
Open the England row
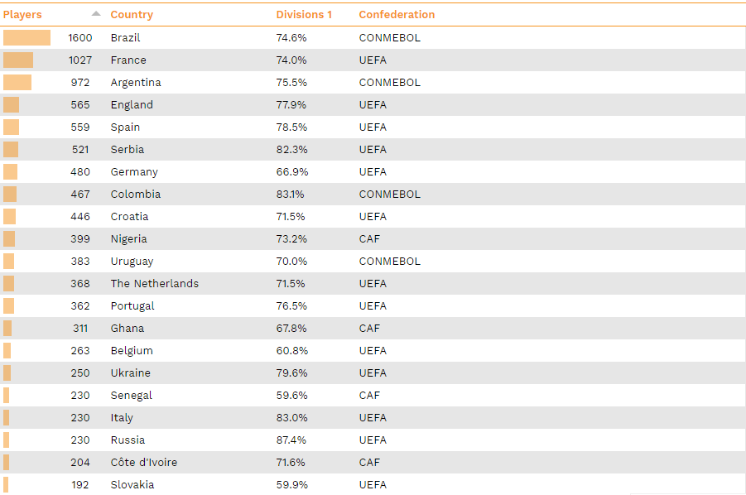coord(373,104)
